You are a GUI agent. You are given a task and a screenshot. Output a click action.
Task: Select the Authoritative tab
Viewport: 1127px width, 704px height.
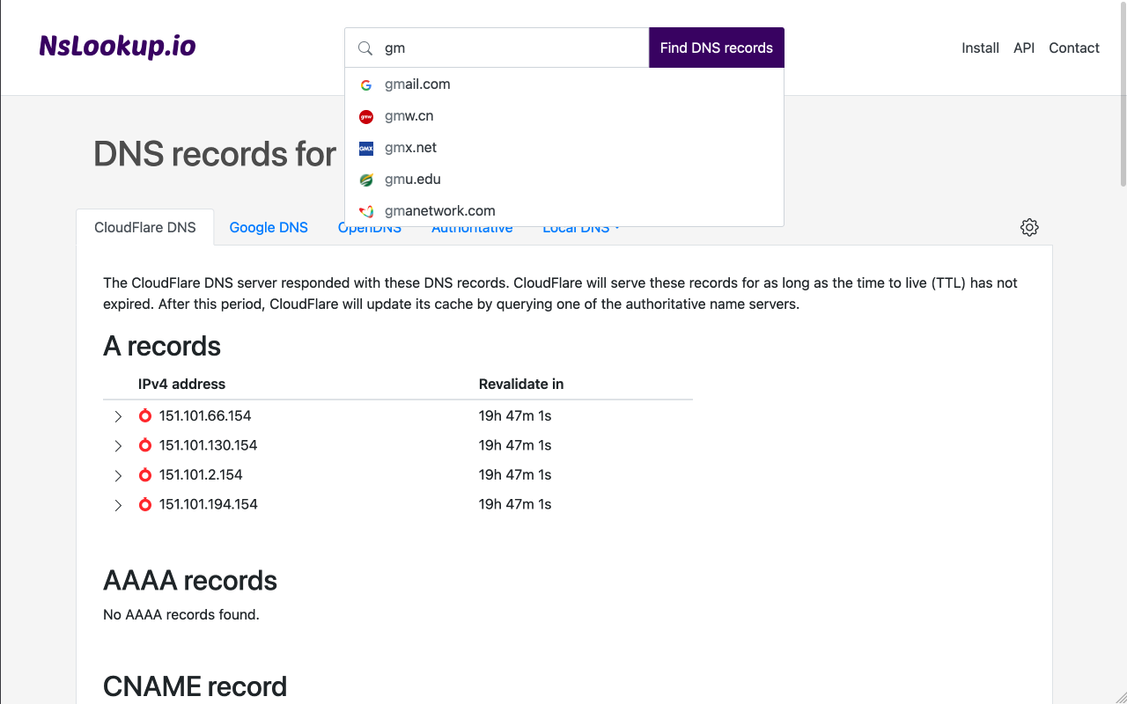click(x=472, y=227)
